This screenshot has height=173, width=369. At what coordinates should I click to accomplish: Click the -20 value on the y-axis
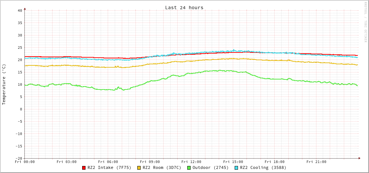19,158
